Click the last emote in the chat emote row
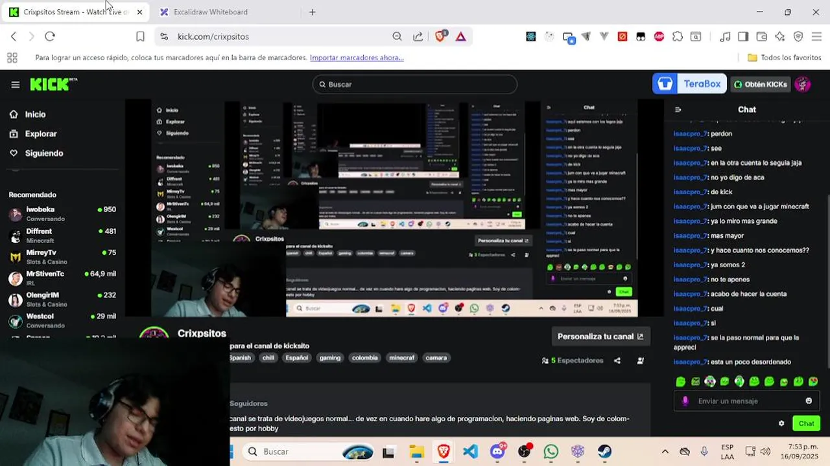The image size is (830, 466). click(813, 382)
